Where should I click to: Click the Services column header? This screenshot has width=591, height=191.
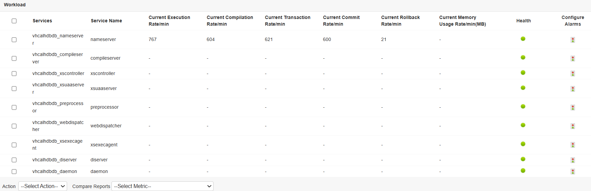(x=42, y=21)
